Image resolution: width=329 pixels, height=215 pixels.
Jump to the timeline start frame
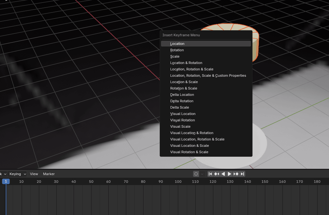210,174
